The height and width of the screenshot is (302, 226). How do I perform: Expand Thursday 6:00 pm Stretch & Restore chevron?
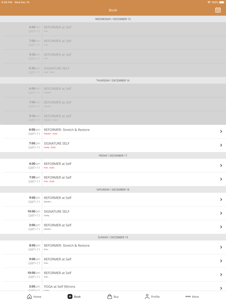221,132
